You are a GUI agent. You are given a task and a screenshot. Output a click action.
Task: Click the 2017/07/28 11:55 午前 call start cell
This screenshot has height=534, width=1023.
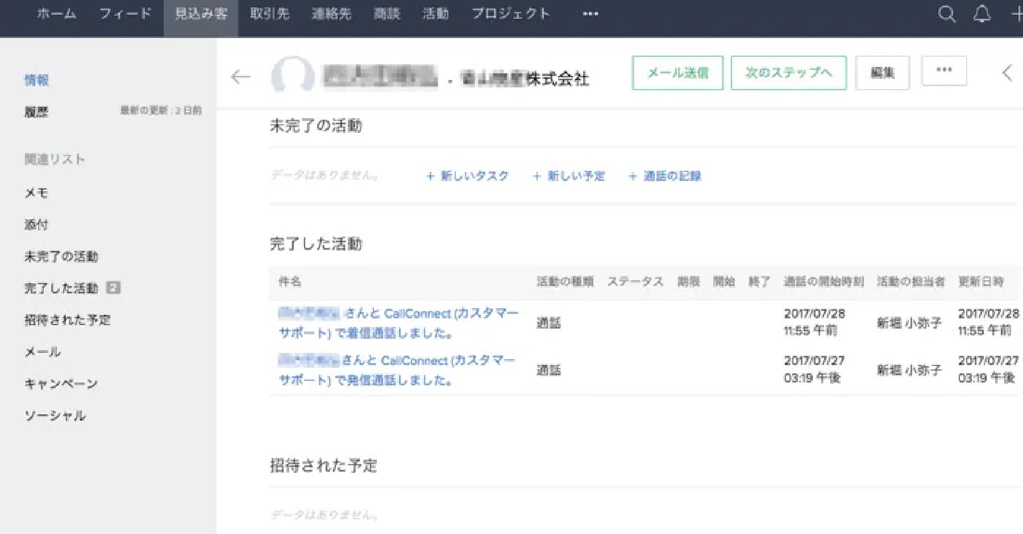814,322
